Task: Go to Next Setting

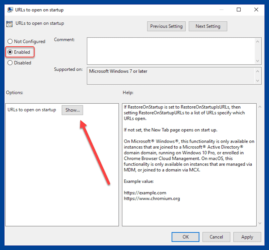Action: click(x=208, y=26)
